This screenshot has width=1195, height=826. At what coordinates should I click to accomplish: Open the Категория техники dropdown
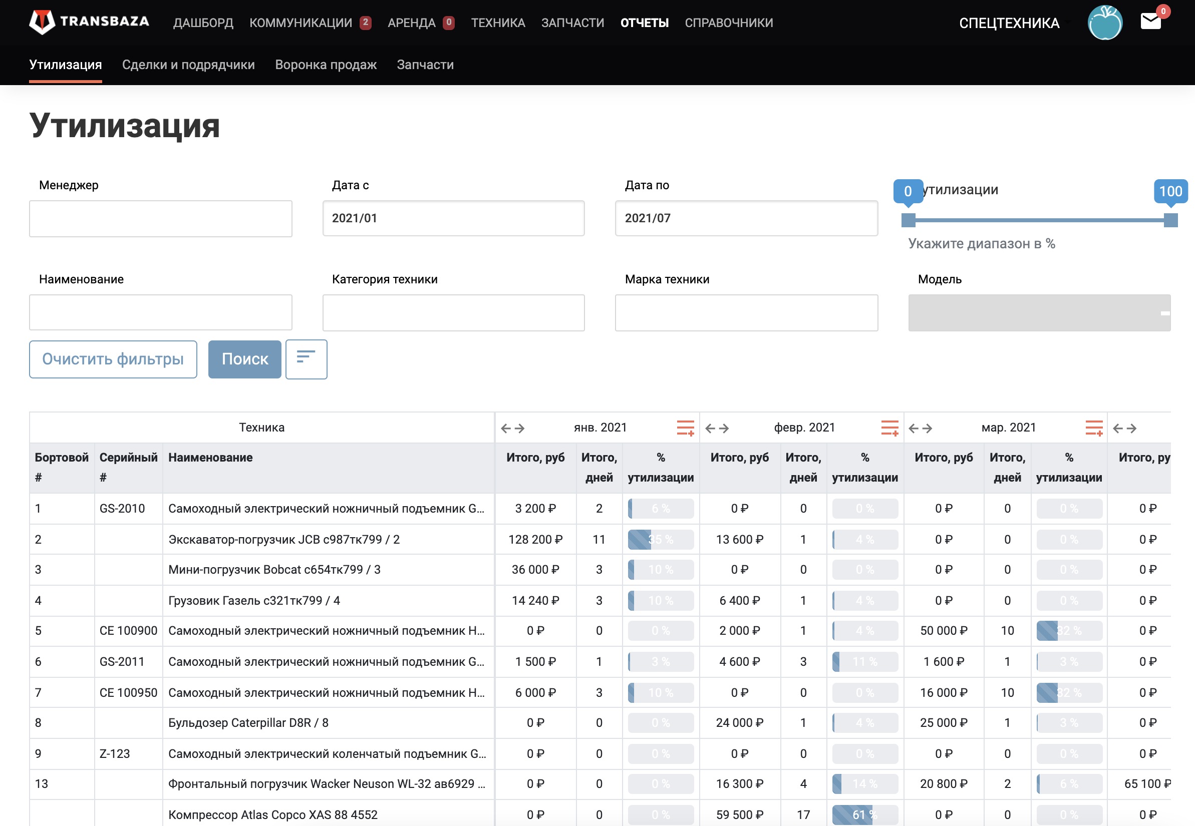click(453, 312)
